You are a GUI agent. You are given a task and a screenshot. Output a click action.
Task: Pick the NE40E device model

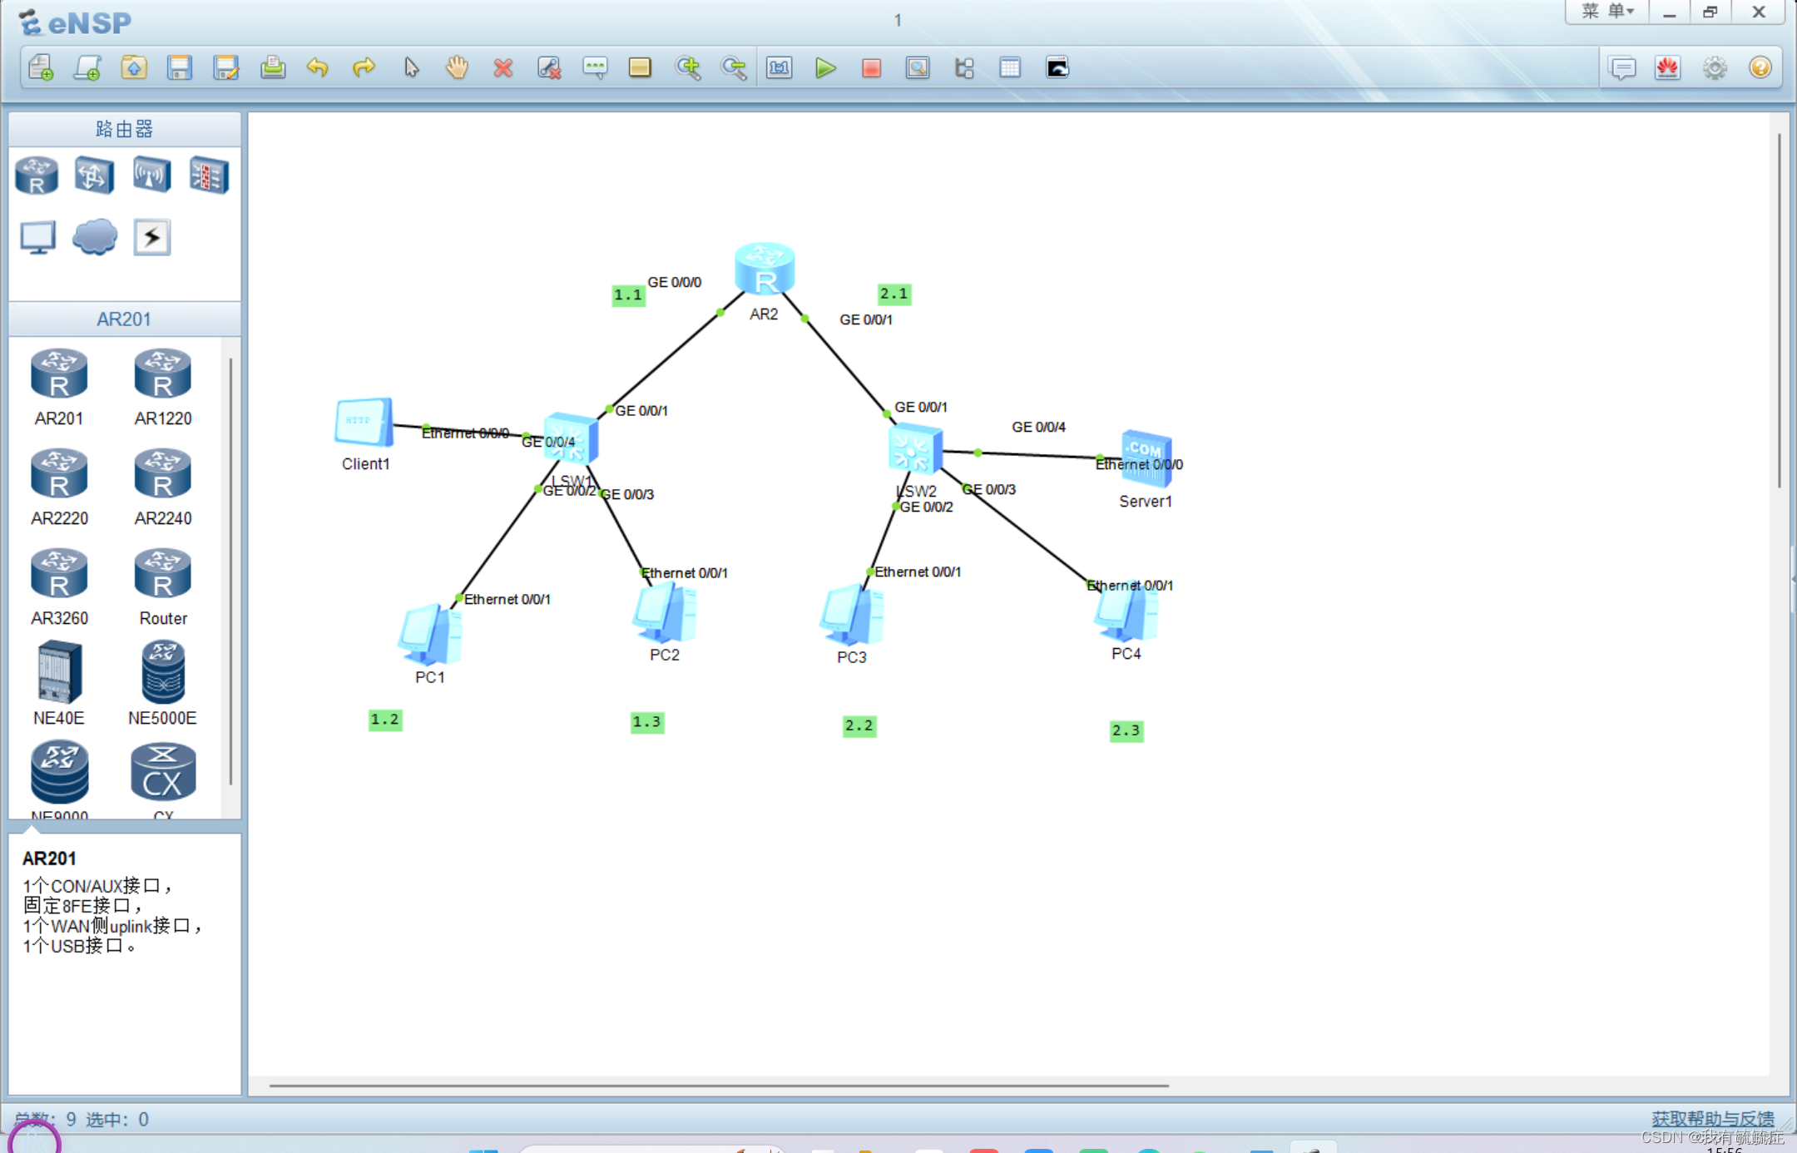pyautogui.click(x=59, y=683)
